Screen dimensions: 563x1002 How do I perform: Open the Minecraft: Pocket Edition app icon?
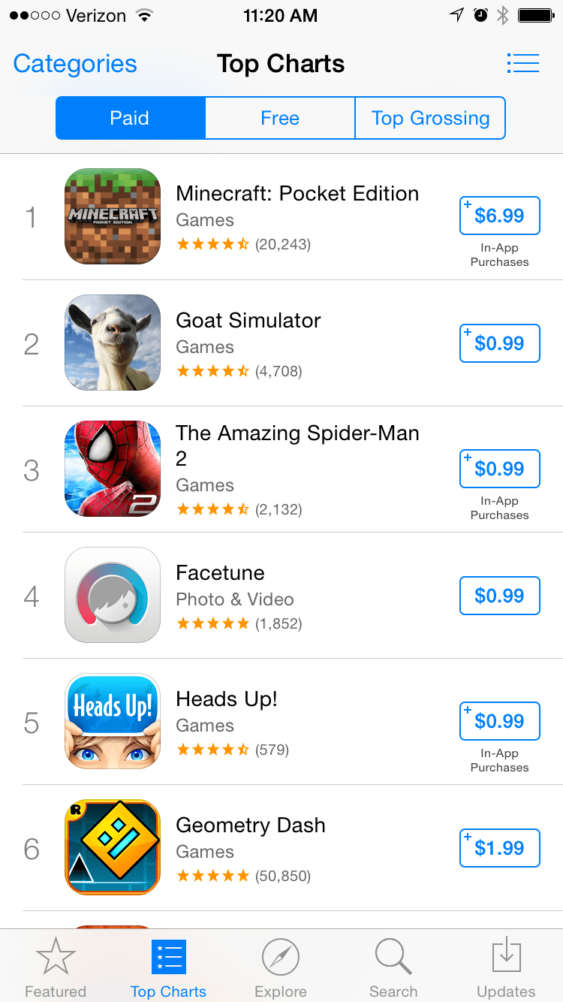click(113, 216)
